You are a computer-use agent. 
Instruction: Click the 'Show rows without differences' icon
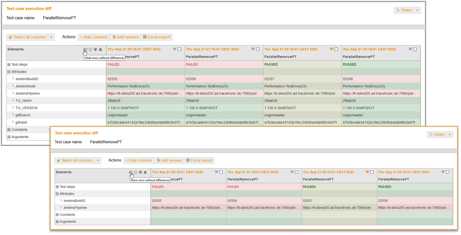130,172
